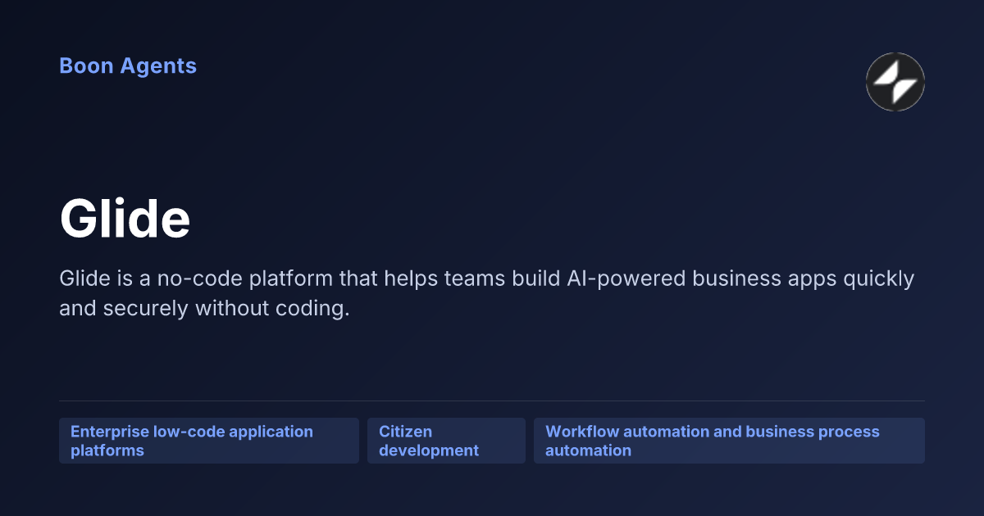The height and width of the screenshot is (516, 984).
Task: Click the Glide logo icon
Action: (x=895, y=82)
